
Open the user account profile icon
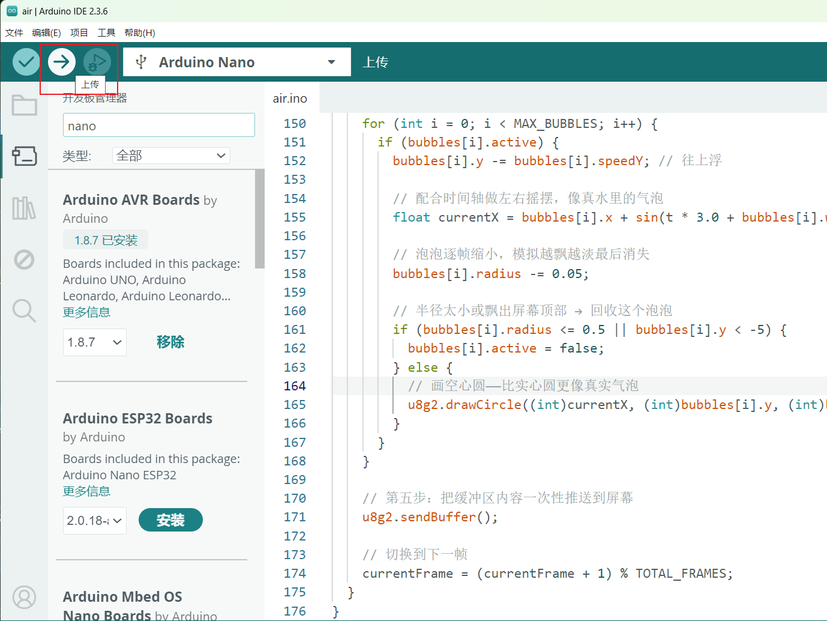[x=24, y=597]
